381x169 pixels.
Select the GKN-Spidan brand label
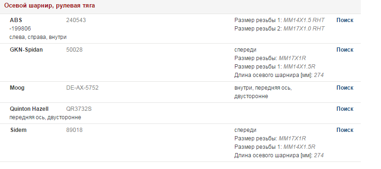26,50
